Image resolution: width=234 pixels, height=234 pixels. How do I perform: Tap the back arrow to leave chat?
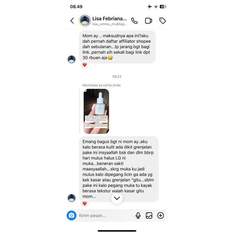point(72,21)
